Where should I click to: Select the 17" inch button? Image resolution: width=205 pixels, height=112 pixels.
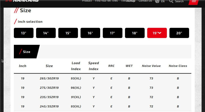(112, 33)
